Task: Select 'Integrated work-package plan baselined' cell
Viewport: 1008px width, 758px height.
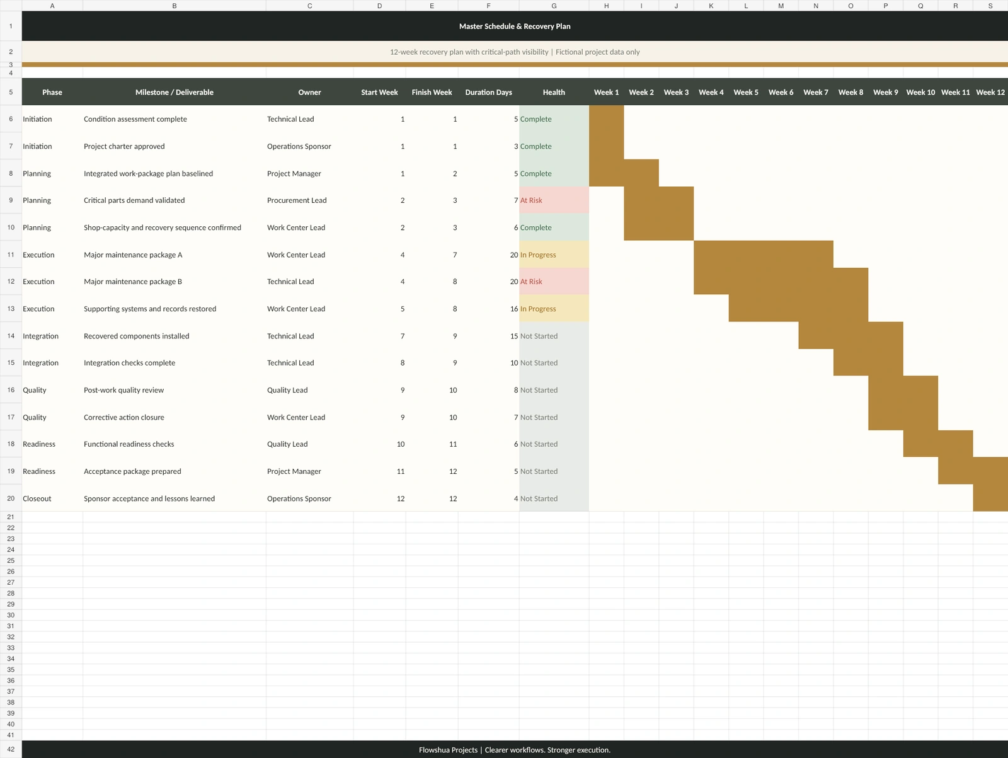Action: tap(175, 173)
